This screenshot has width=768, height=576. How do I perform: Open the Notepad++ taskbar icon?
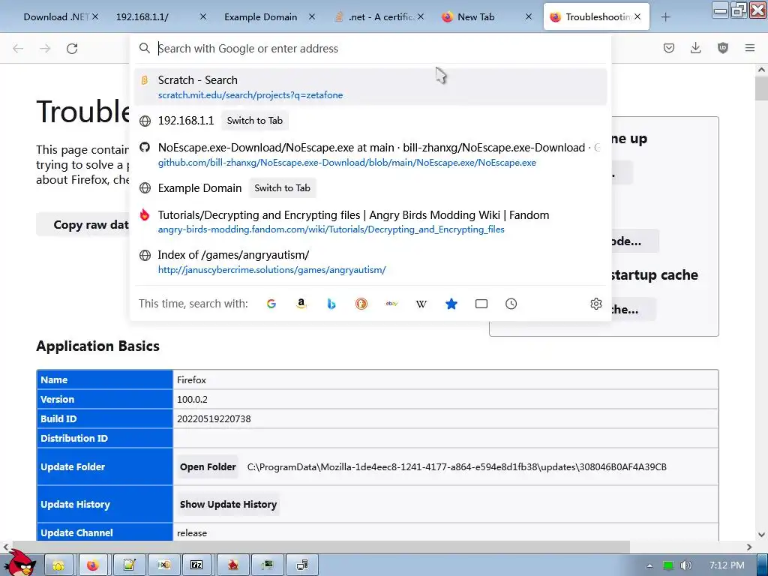(129, 565)
